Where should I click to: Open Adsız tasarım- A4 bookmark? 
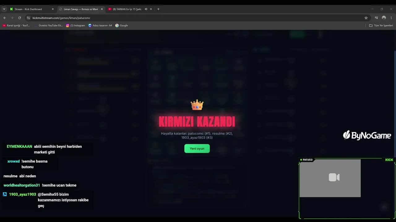[100, 26]
